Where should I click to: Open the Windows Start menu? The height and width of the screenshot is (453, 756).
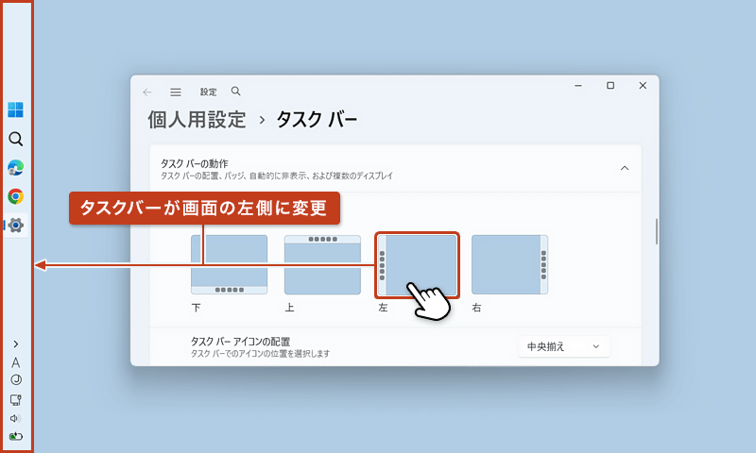(15, 109)
